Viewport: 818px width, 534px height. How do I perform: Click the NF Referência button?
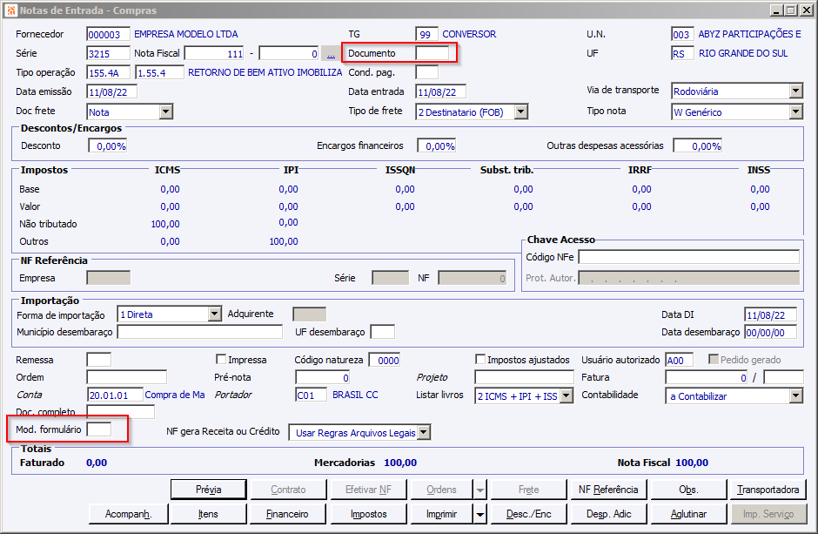point(608,490)
